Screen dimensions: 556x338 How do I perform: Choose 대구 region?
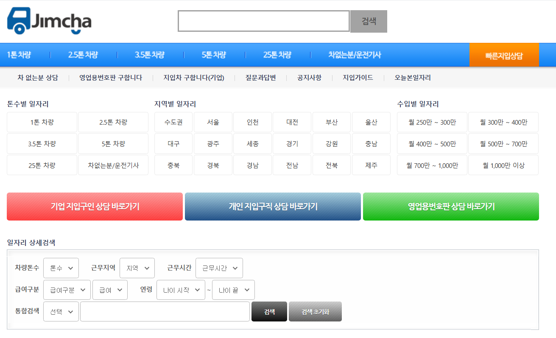173,144
